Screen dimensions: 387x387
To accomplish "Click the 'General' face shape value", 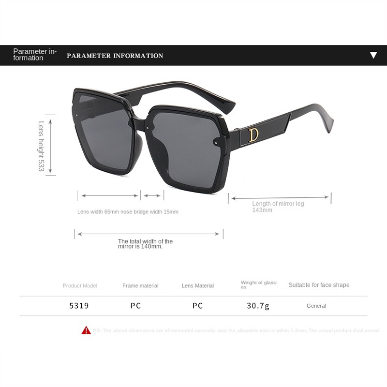I will 316,306.
